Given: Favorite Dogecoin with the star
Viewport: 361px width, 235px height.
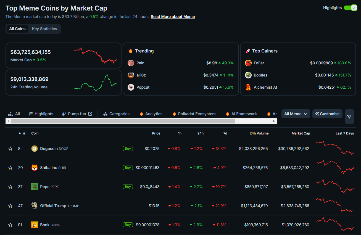Looking at the screenshot, I should 10,149.
